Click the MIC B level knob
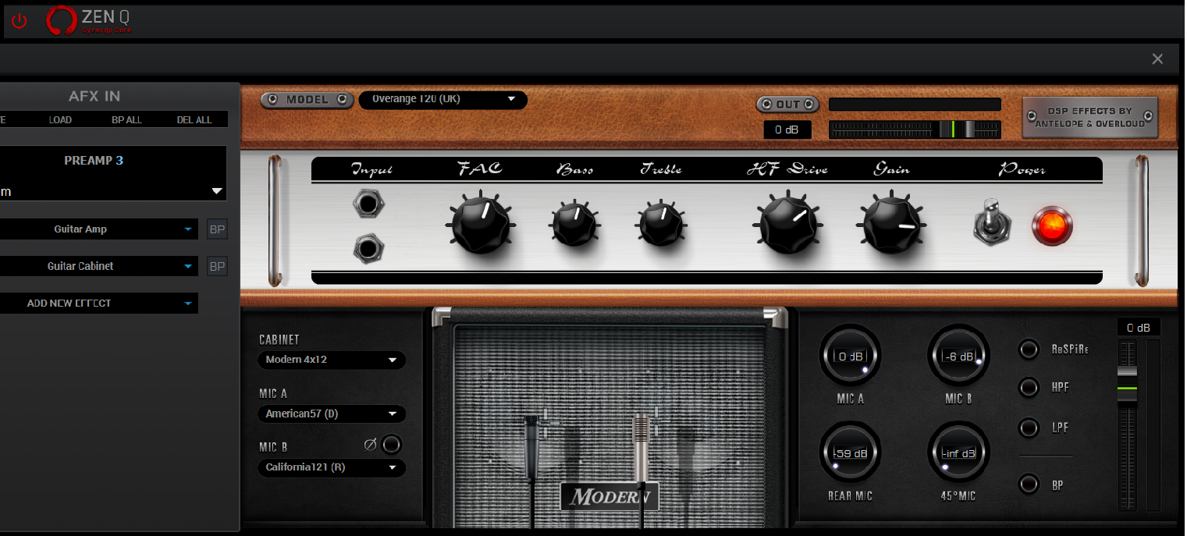1187x536 pixels. tap(958, 356)
